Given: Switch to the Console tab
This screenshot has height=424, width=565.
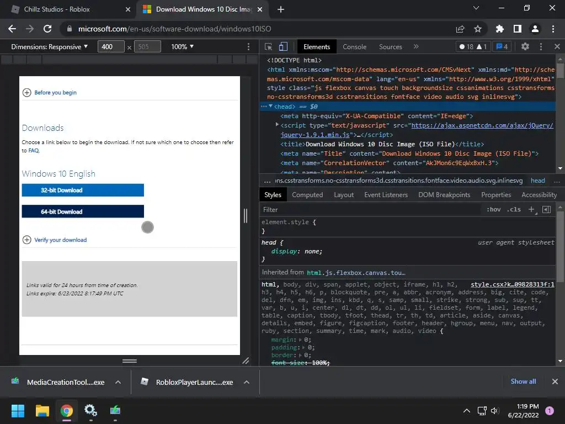Looking at the screenshot, I should click(x=355, y=47).
